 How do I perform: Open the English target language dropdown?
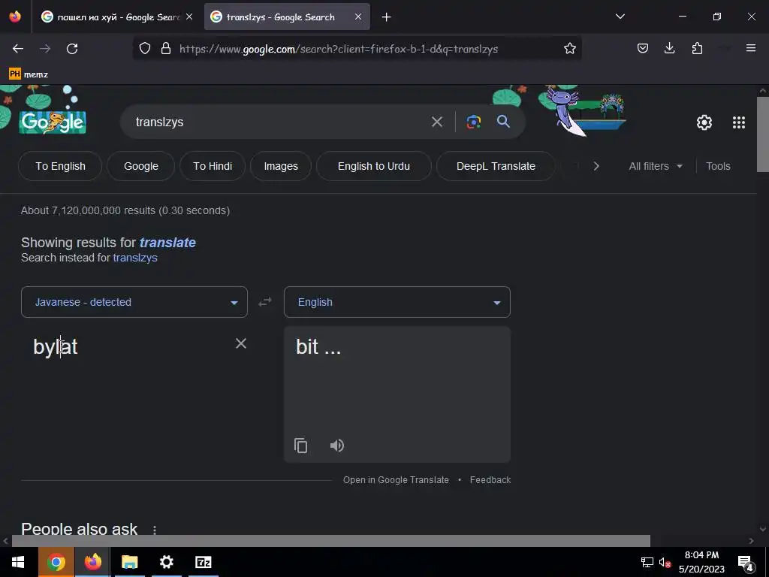pyautogui.click(x=397, y=302)
